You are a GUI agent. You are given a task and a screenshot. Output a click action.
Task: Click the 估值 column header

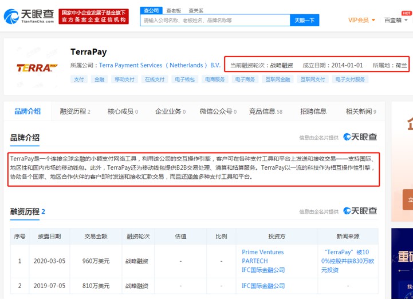click(180, 237)
